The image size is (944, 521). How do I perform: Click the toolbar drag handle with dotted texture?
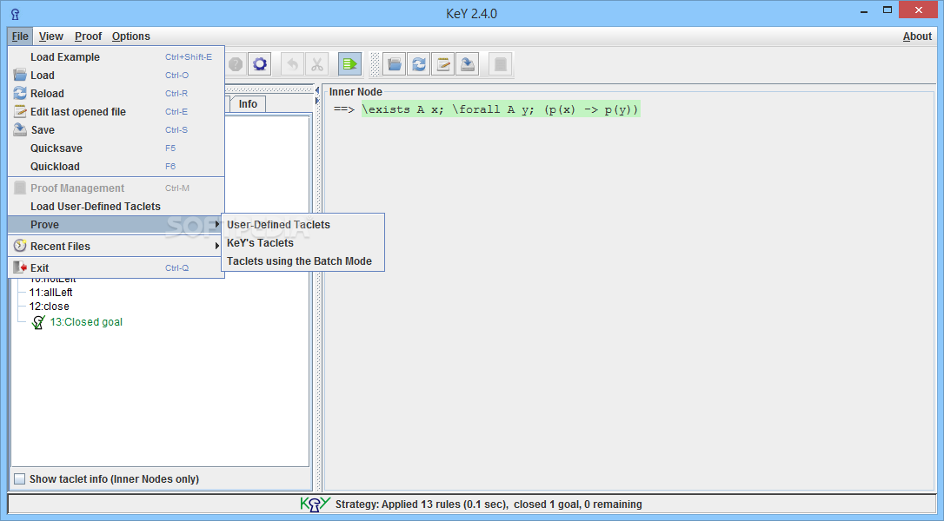tap(375, 63)
